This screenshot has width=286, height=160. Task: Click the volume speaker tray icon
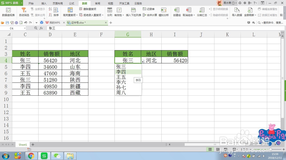click(264, 156)
